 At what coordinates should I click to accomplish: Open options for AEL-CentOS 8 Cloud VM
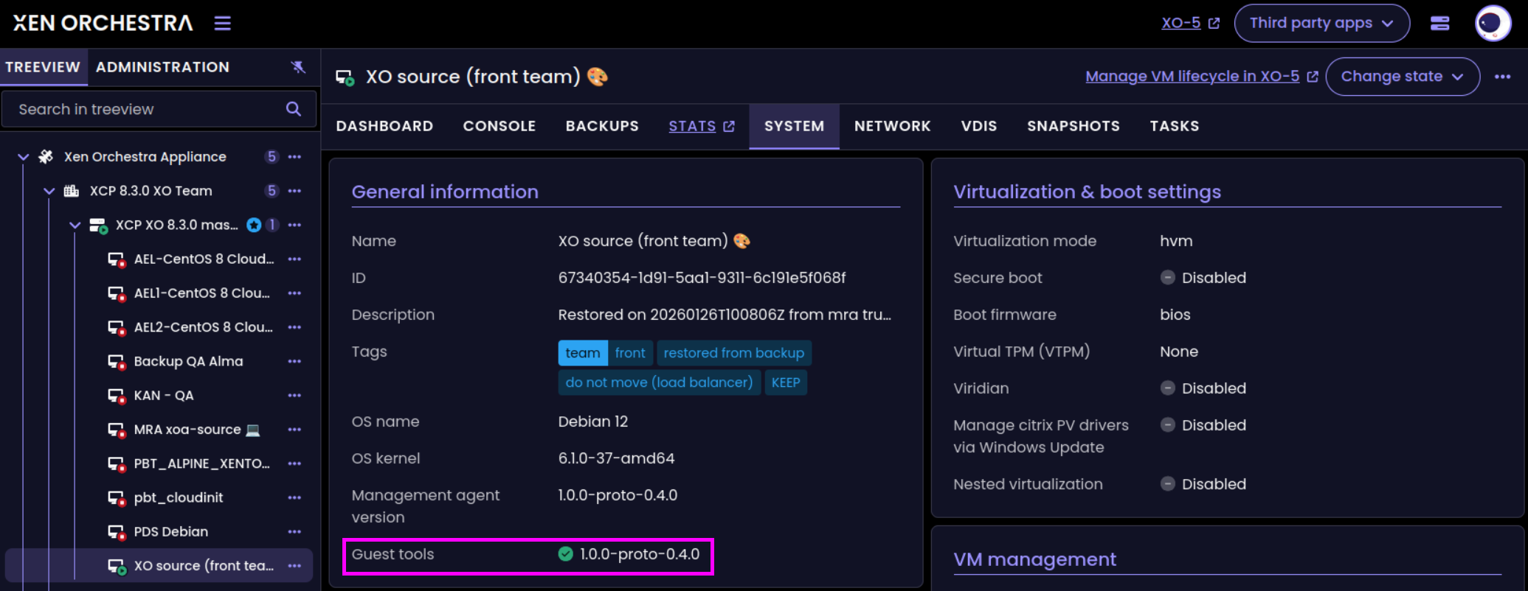coord(294,259)
